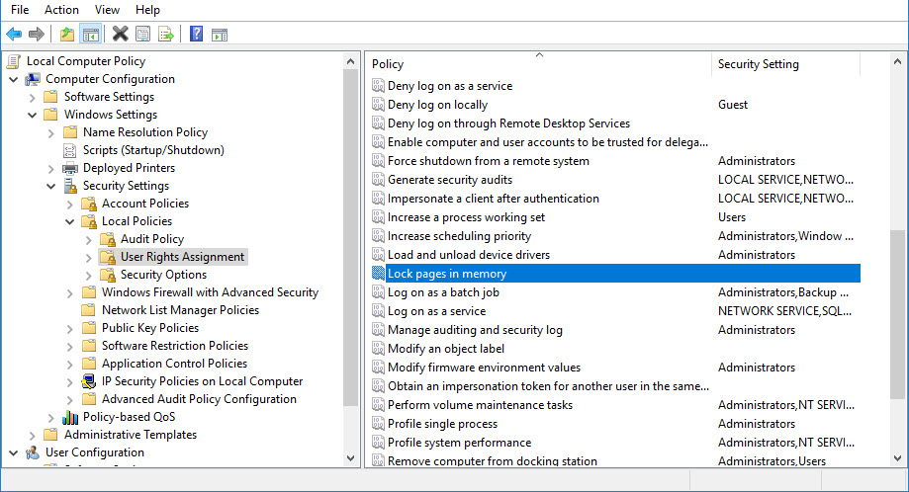
Task: Select Increase scheduling priority policy
Action: [459, 237]
